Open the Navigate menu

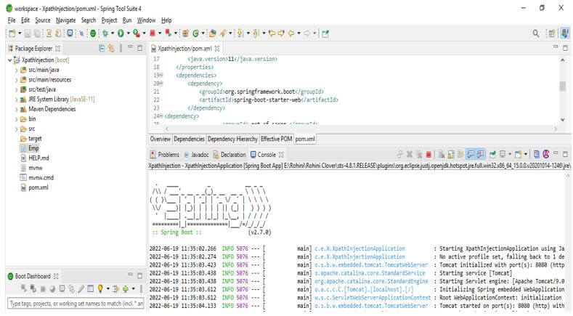point(66,20)
